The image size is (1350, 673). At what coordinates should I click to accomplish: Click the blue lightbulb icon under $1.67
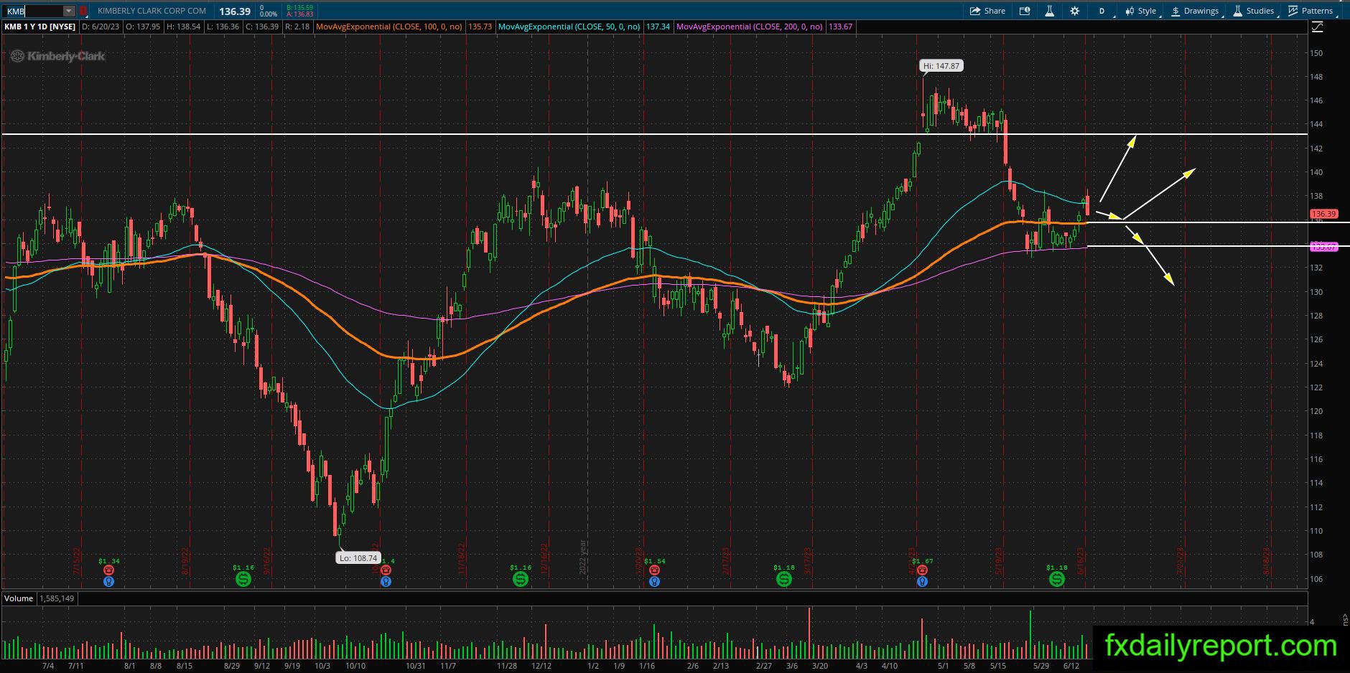[922, 581]
